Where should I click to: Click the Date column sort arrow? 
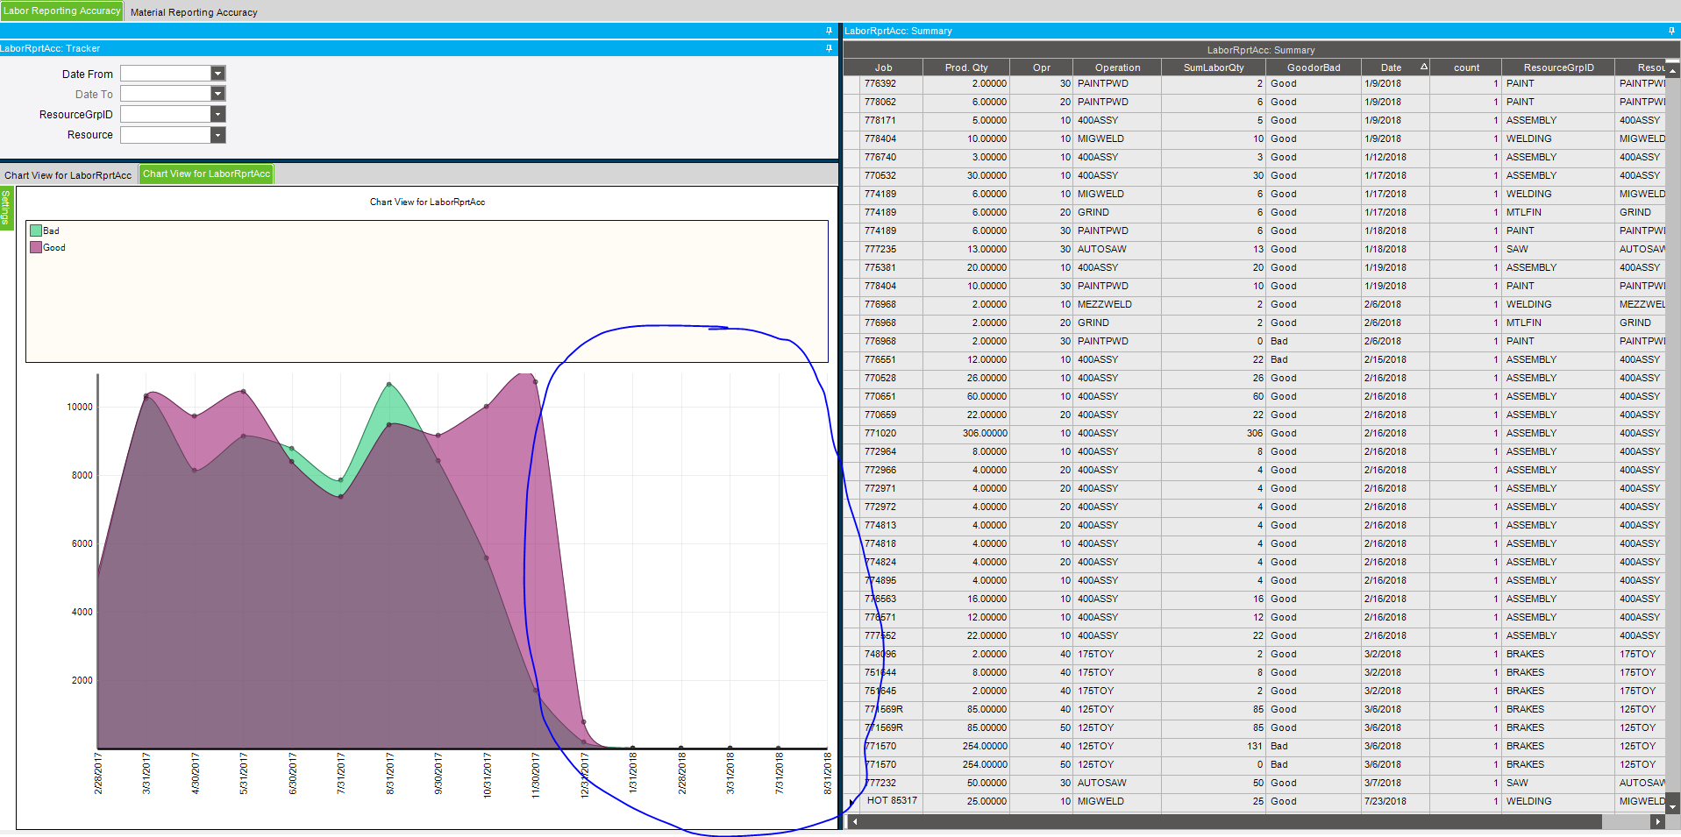tap(1423, 67)
